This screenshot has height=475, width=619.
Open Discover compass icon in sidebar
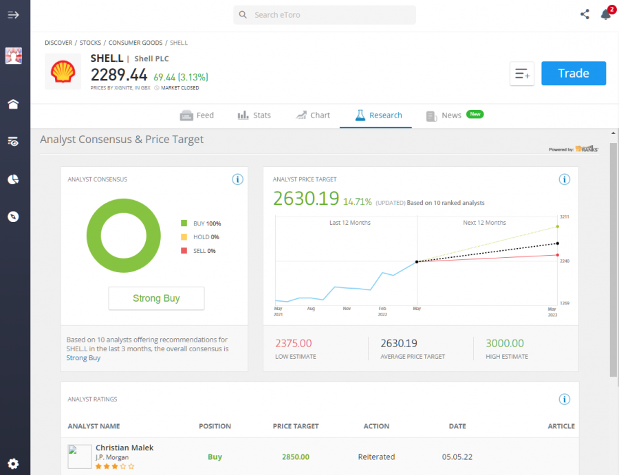click(x=14, y=217)
